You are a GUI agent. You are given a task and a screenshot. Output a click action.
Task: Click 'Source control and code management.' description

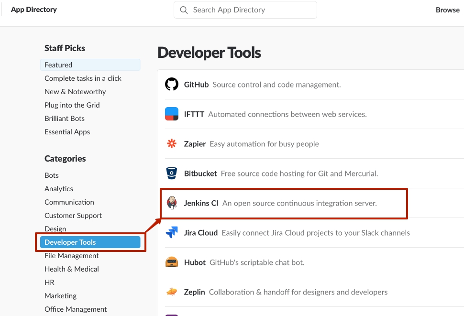click(x=276, y=85)
